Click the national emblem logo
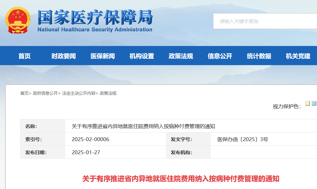317x189 pixels. (x=18, y=20)
